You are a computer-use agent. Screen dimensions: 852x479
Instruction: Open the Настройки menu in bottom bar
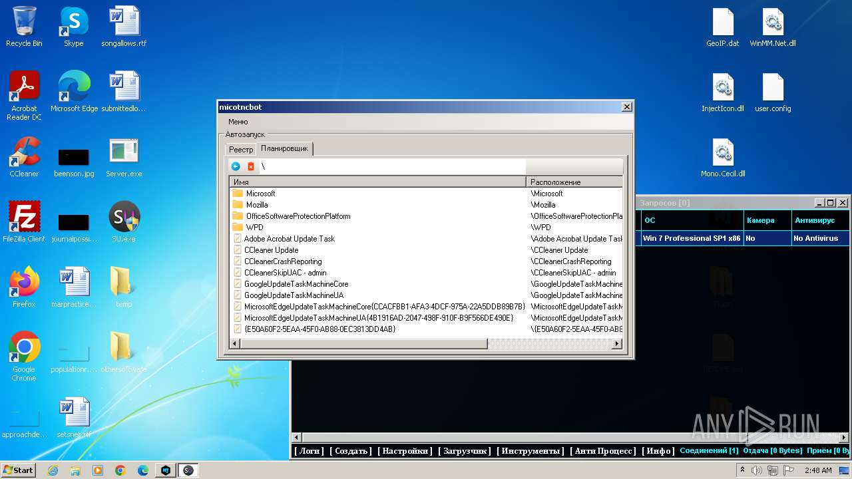405,451
